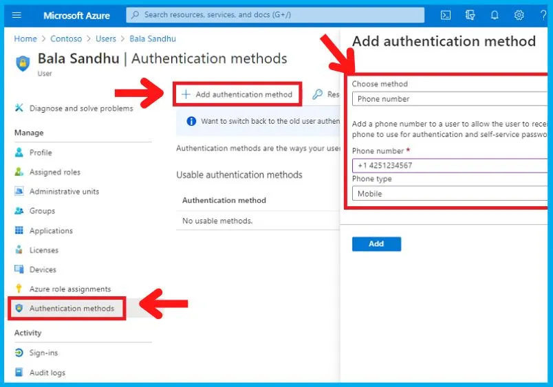Click the switch back to old experience banner
The image size is (553, 387).
[258, 122]
